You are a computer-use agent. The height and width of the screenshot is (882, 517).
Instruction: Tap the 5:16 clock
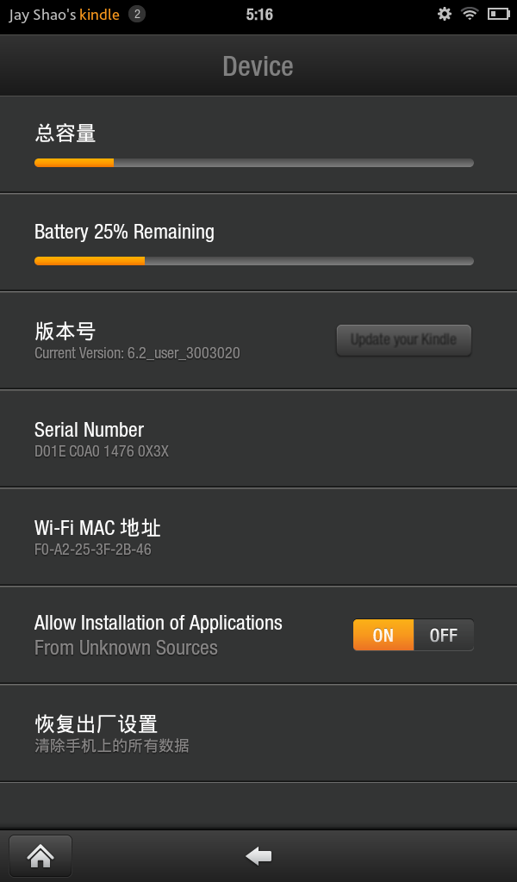(259, 15)
